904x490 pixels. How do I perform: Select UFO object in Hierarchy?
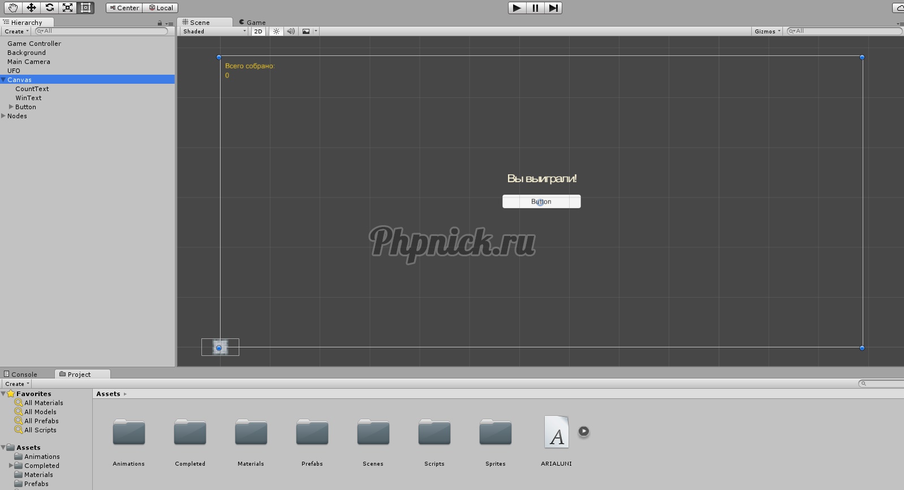[14, 71]
